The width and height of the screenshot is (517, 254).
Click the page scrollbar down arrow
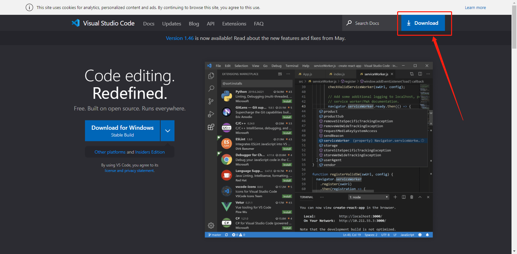(x=514, y=251)
